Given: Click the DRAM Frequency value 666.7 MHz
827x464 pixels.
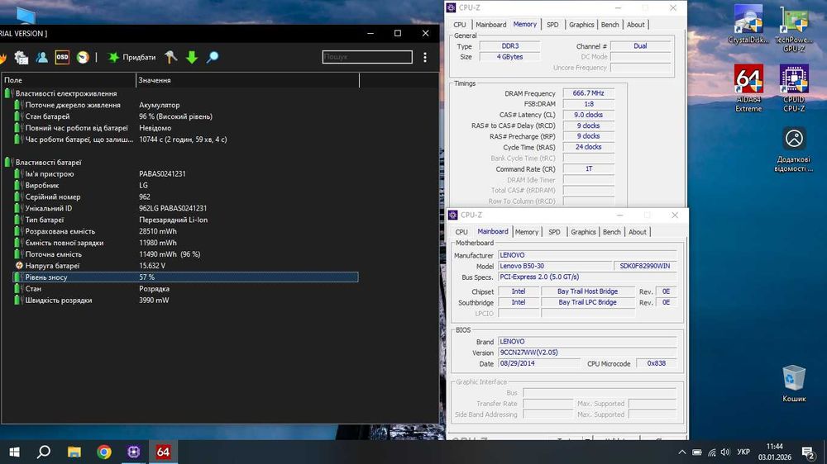Looking at the screenshot, I should coord(588,93).
